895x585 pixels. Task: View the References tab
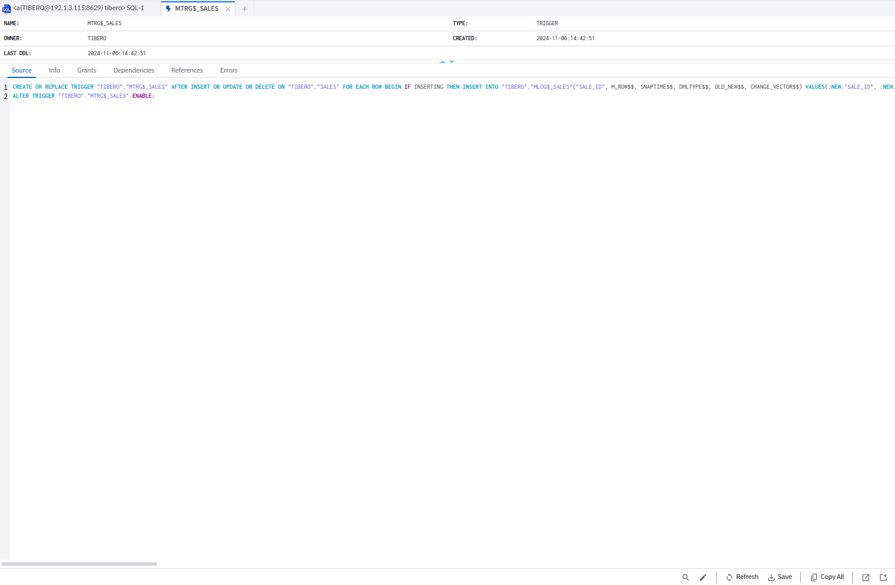187,70
